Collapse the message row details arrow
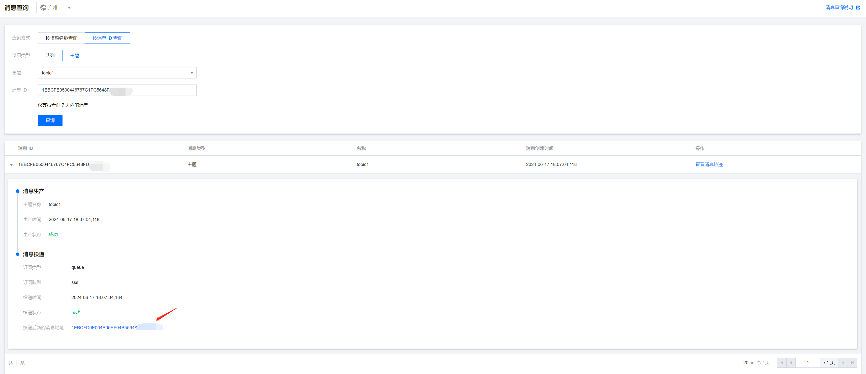866x374 pixels. (x=11, y=165)
